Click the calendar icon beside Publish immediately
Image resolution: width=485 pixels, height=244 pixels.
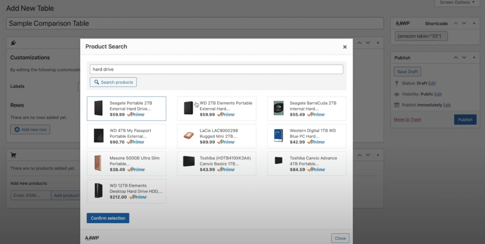(397, 105)
